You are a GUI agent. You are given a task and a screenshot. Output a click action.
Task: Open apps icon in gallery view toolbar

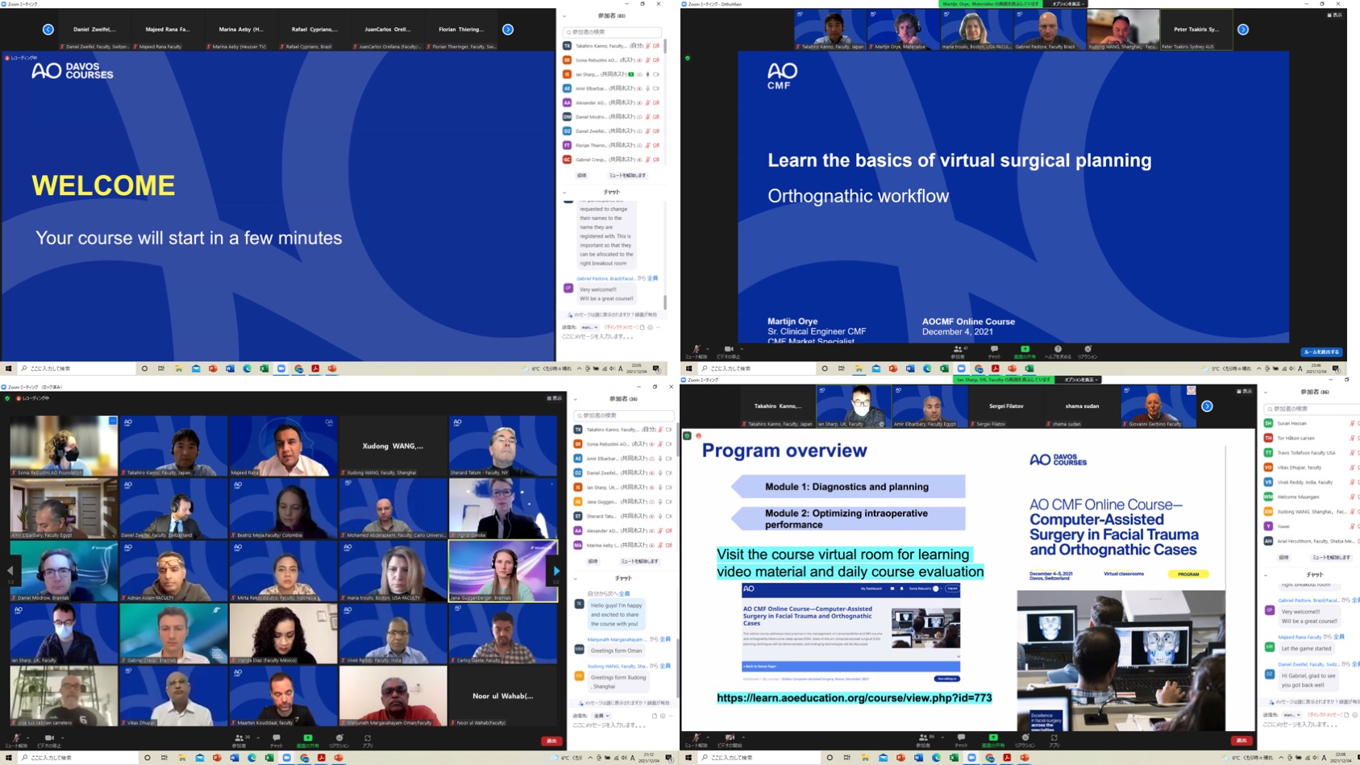coord(368,740)
